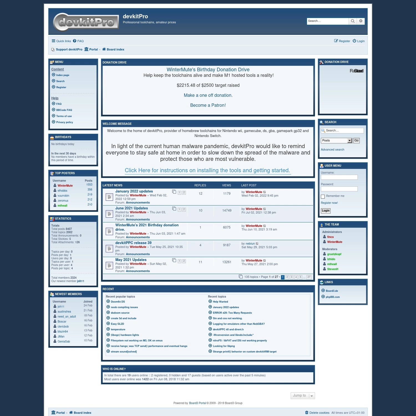This screenshot has width=416, height=416.
Task: Click arrow icon beside Board3.de
Action: pyautogui.click(x=323, y=291)
